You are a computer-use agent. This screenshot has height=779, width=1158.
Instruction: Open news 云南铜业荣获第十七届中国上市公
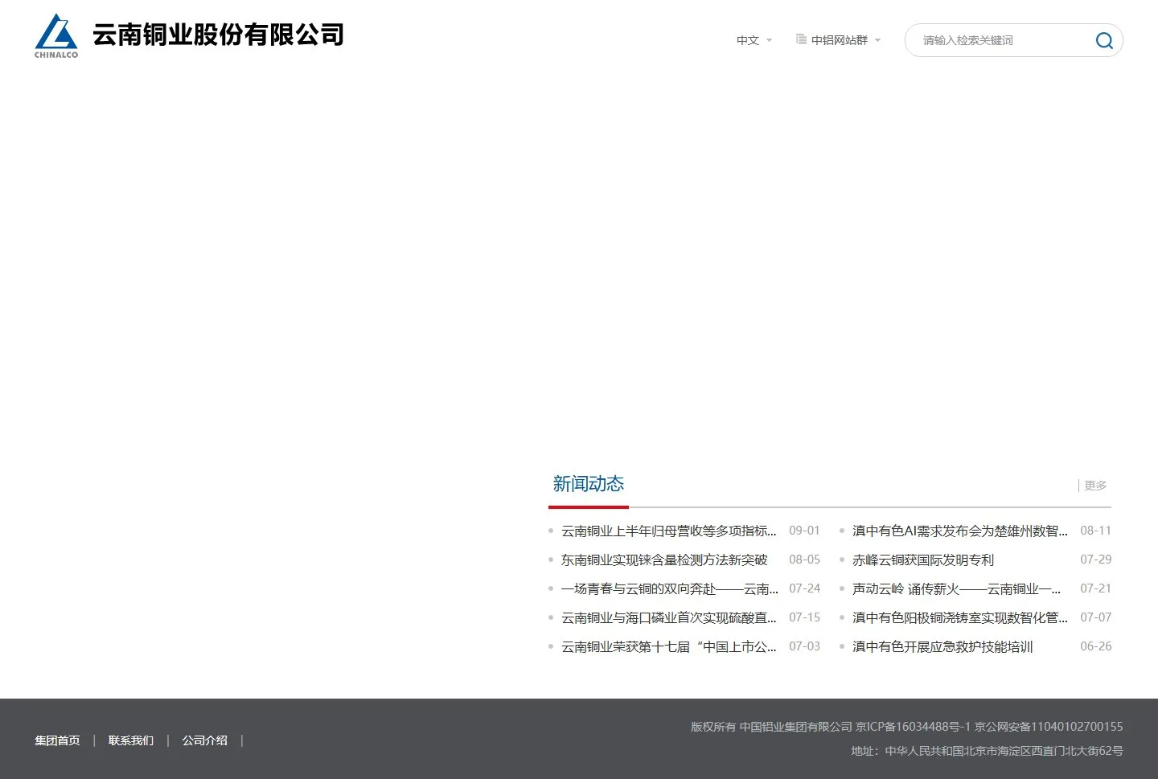[x=669, y=646]
